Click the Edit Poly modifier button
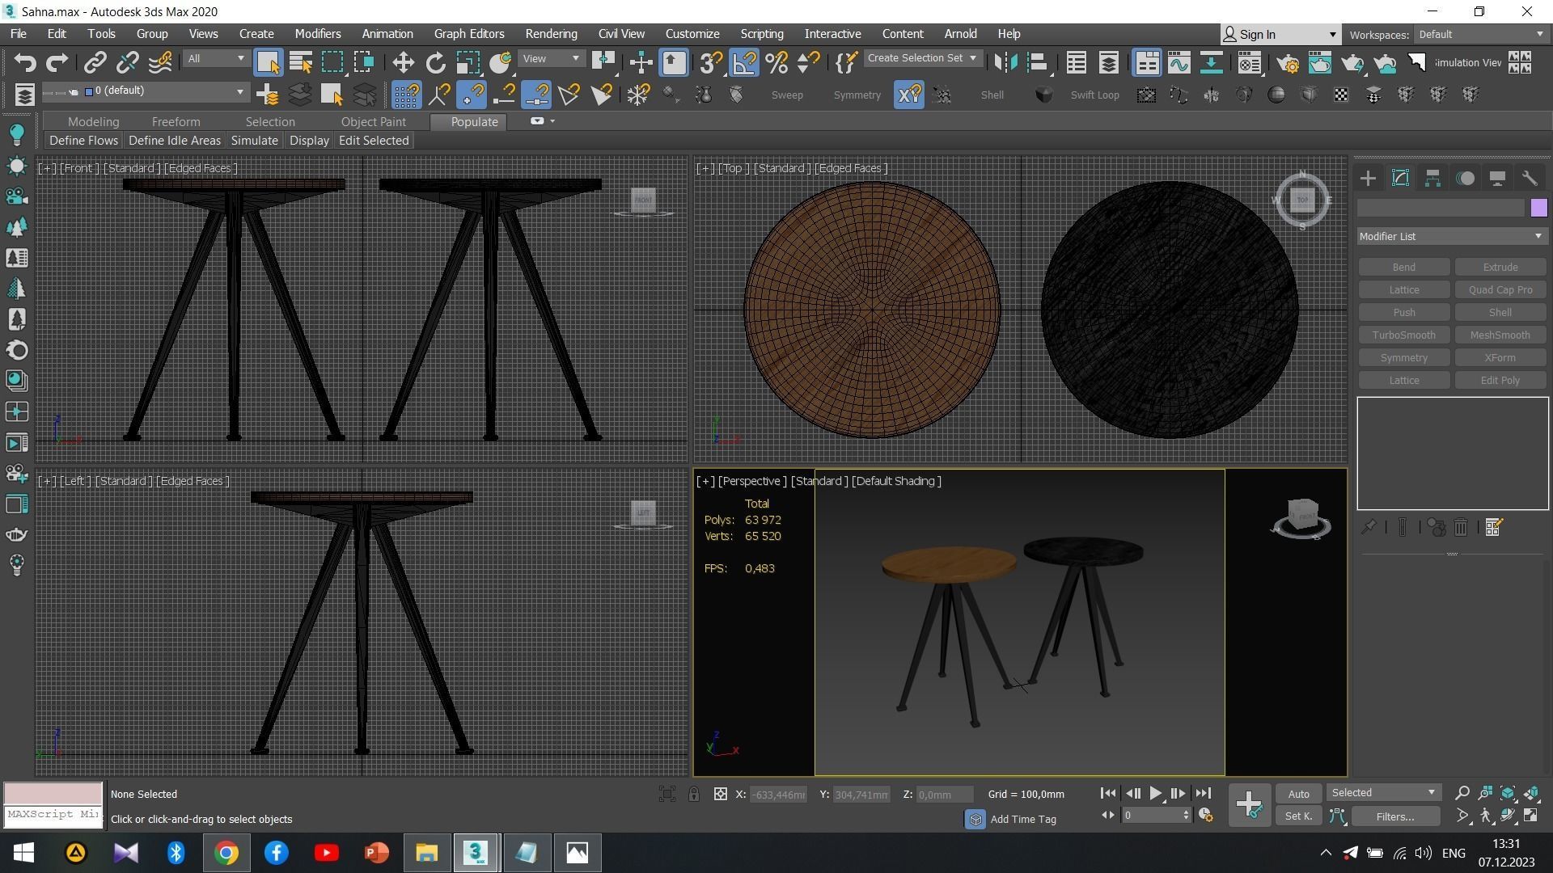This screenshot has width=1553, height=873. (x=1500, y=380)
